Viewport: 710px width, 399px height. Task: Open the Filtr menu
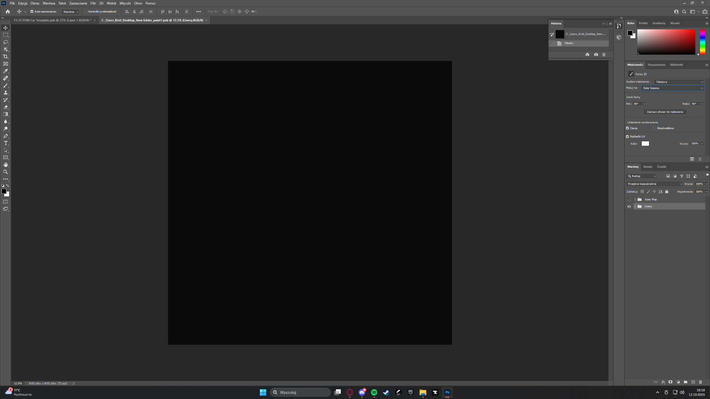point(93,3)
